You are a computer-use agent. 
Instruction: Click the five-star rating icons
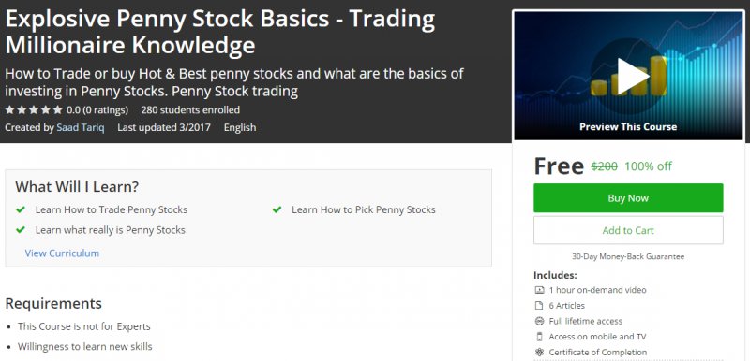click(x=34, y=110)
